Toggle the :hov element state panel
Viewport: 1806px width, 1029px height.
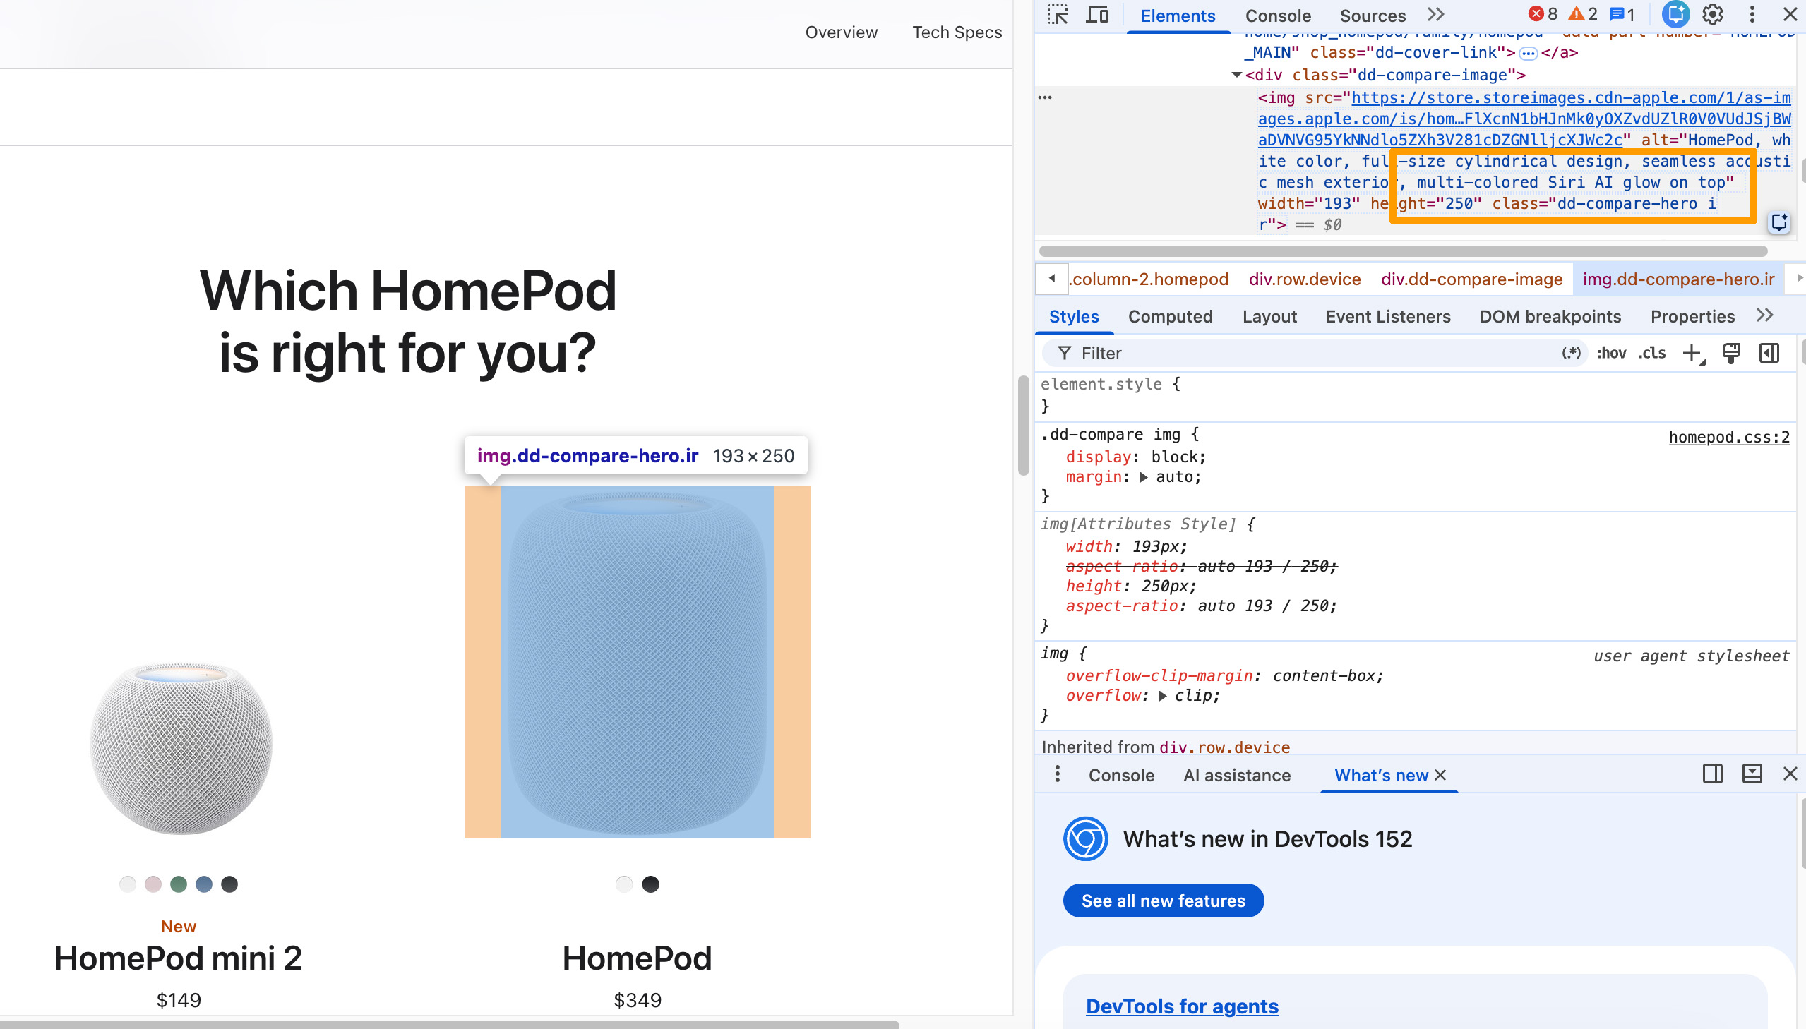pyautogui.click(x=1611, y=354)
